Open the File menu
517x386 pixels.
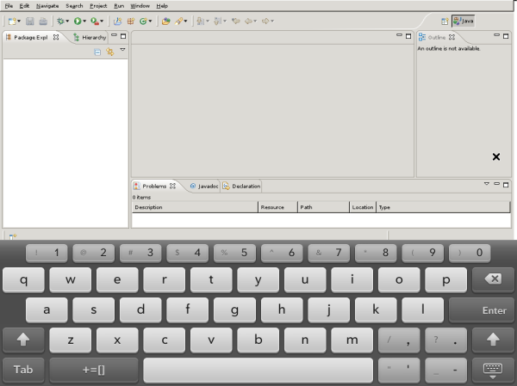click(9, 6)
